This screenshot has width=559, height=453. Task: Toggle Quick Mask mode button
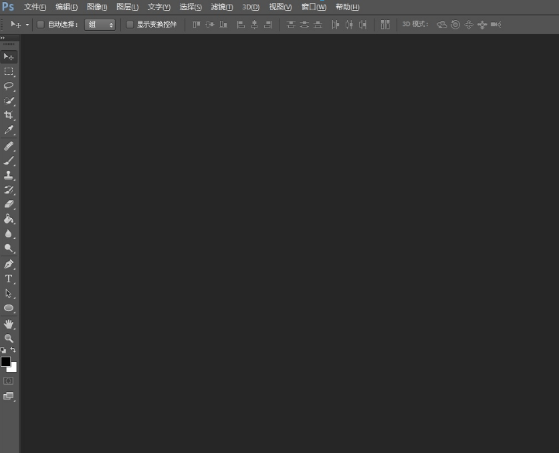coord(9,381)
